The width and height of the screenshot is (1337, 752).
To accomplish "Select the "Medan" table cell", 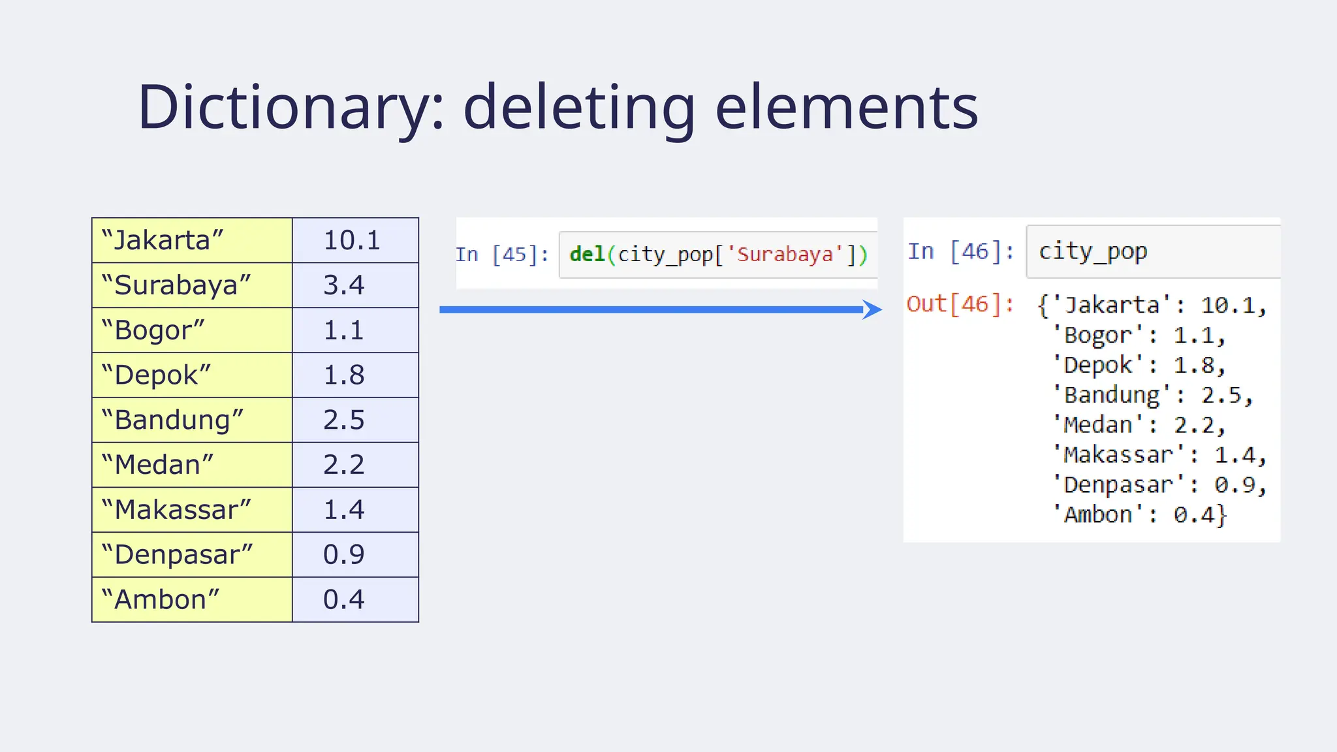I will [192, 465].
